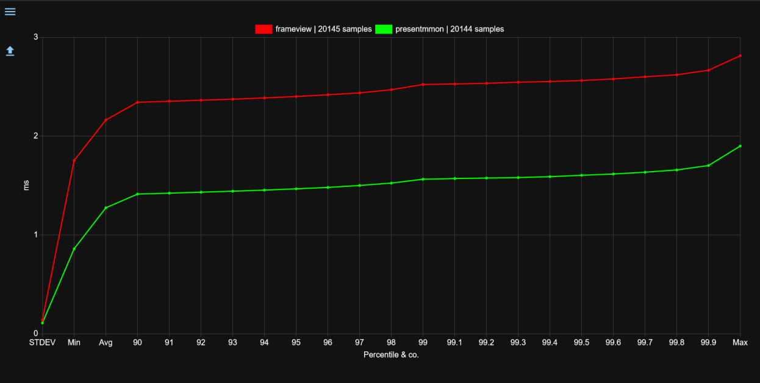Select the 'frameview | 20145 samples' legend label

(x=323, y=29)
